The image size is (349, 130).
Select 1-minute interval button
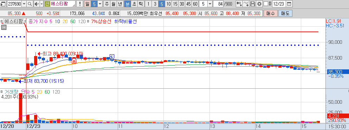[x=148, y=4]
